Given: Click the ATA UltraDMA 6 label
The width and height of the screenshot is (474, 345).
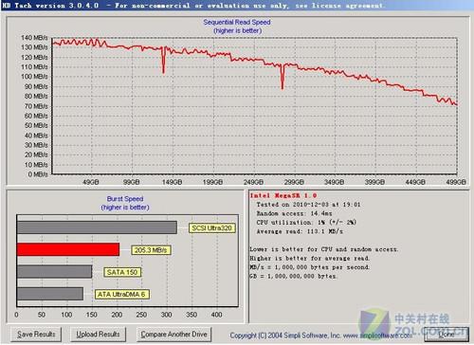Looking at the screenshot, I should tap(122, 294).
